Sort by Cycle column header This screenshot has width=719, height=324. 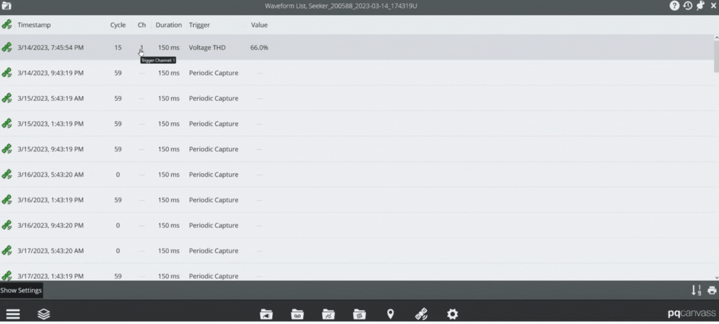click(118, 25)
